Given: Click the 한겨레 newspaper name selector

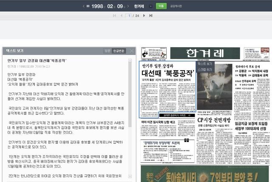Looking at the screenshot, I should [139, 6].
